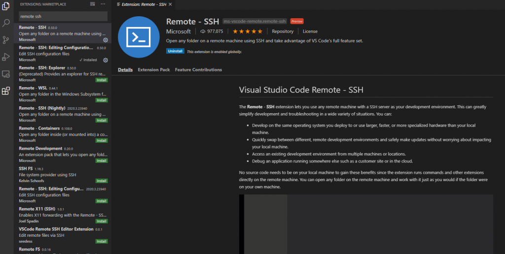Image resolution: width=505 pixels, height=254 pixels.
Task: Open the Source Control view icon
Action: point(6,40)
